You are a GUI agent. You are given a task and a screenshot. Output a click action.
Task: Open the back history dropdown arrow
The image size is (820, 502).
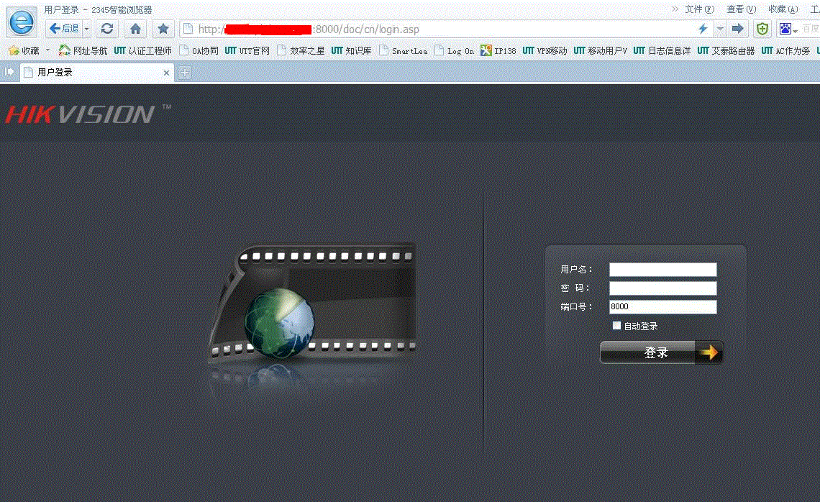click(87, 29)
